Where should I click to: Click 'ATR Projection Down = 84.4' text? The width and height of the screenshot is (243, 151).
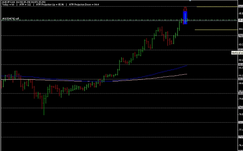[84, 5]
